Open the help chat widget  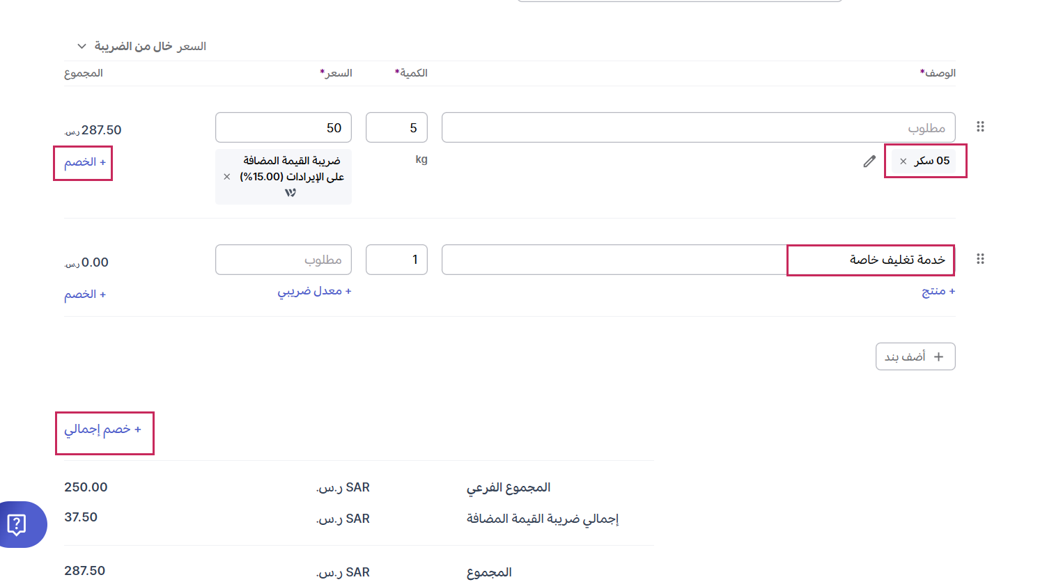(x=17, y=524)
